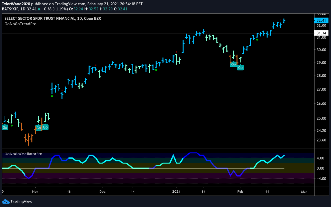This screenshot has height=207, width=331.
Task: Click the O:32.24 open value
Action: [x=76, y=9]
